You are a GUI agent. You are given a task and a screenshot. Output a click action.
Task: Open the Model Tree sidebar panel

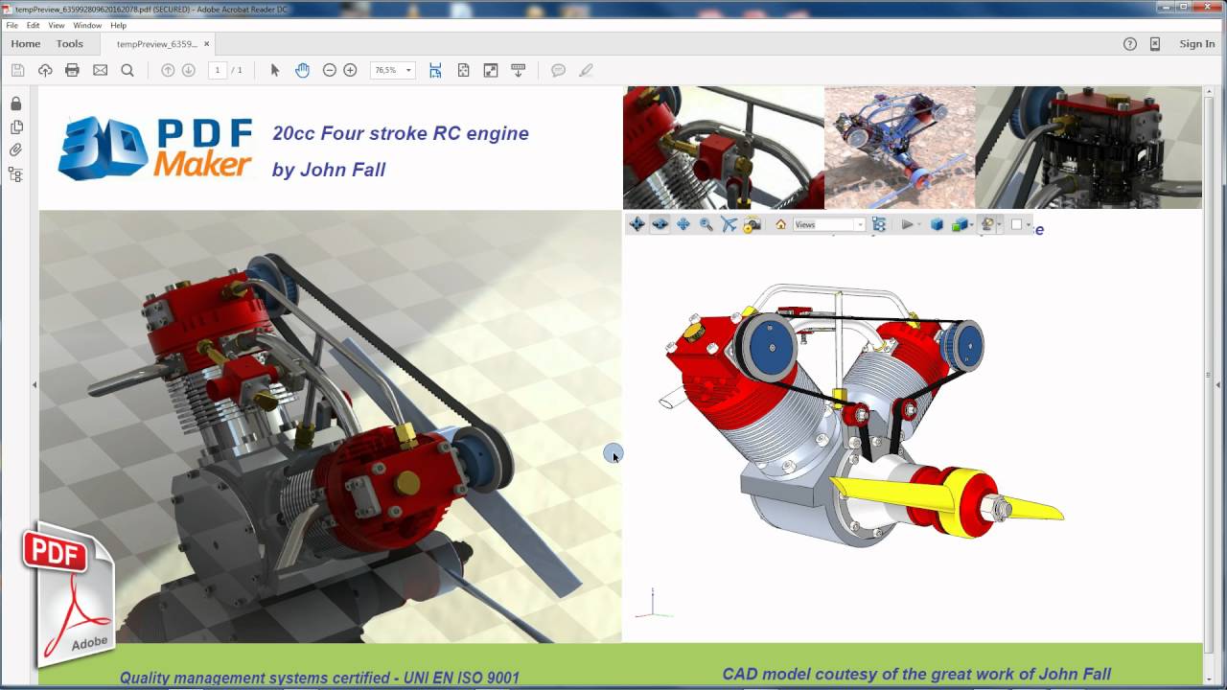coord(15,174)
